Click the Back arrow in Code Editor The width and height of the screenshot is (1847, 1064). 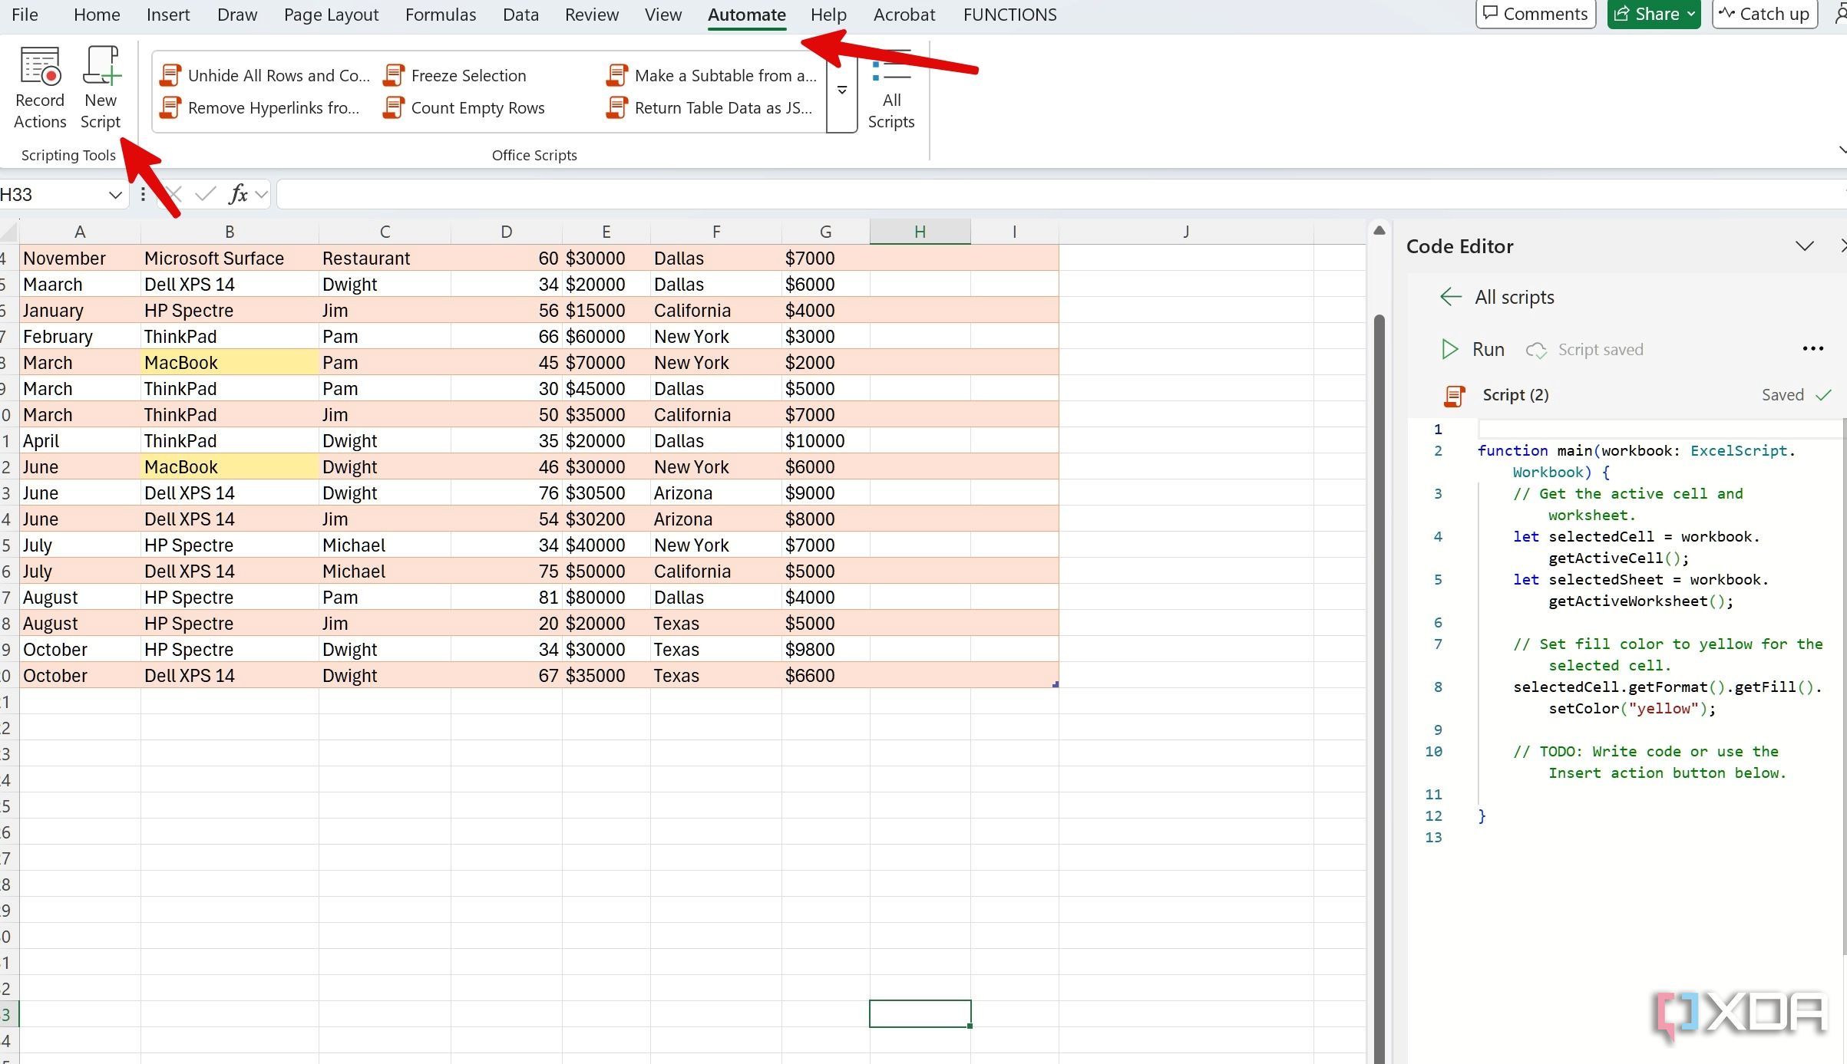[1450, 295]
